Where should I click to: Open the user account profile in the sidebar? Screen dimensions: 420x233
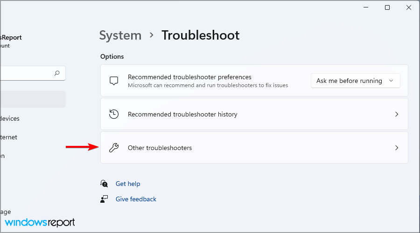11,41
